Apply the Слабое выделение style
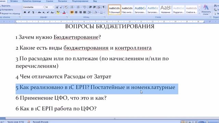Viewport: 219px width, 123px height. (191, 10)
